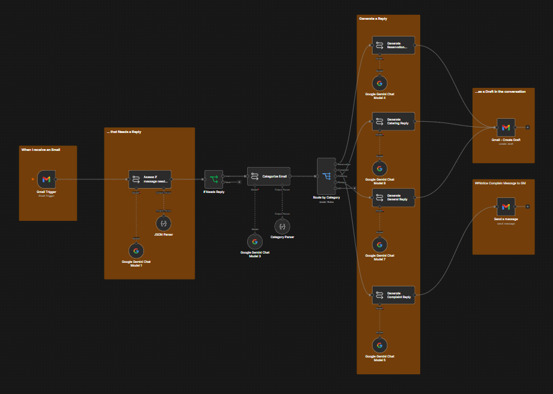Select the Google Gemini Chat Model 7 node
553x394 pixels.
[379, 245]
